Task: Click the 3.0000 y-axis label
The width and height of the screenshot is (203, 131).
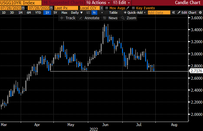Action: [197, 54]
